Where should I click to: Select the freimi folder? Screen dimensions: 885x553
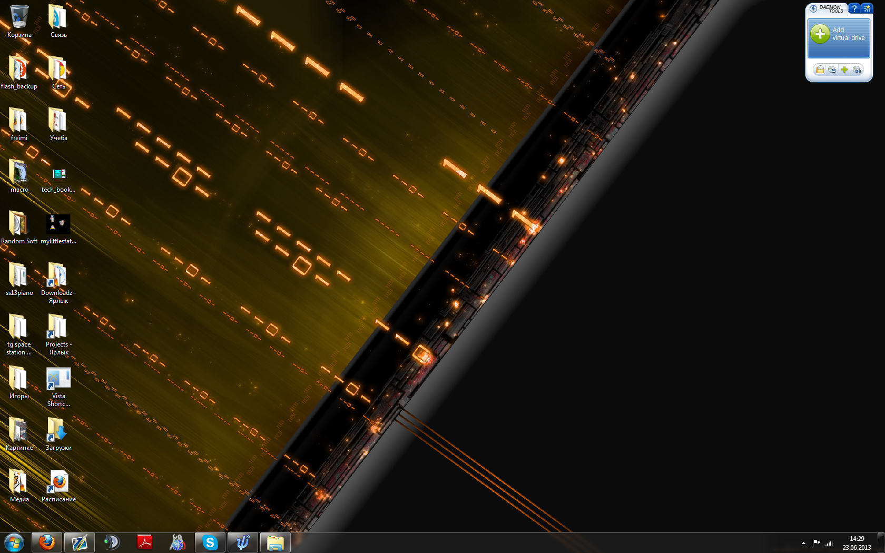point(19,124)
